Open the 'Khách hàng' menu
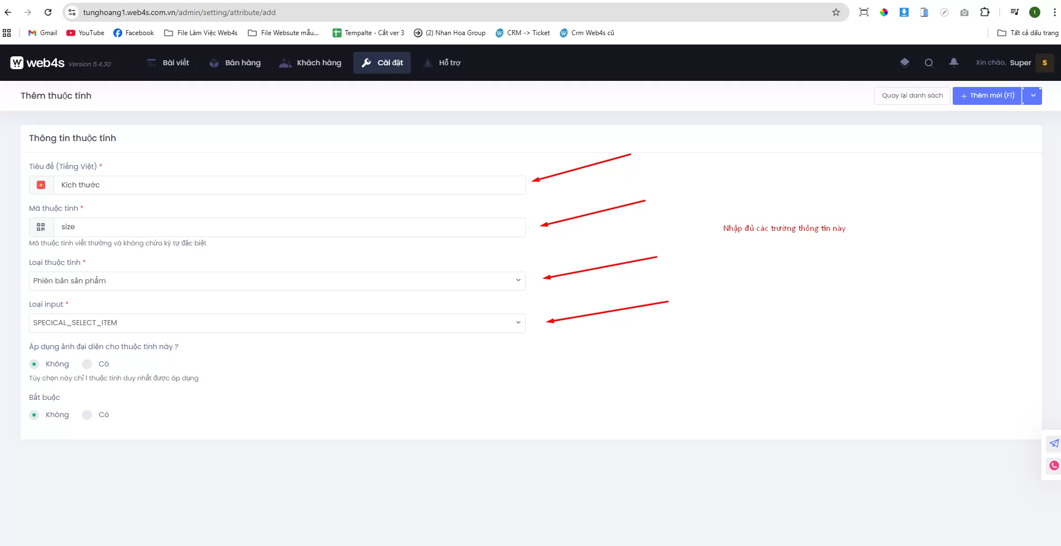Screen dimensions: 1061x546 coord(310,63)
